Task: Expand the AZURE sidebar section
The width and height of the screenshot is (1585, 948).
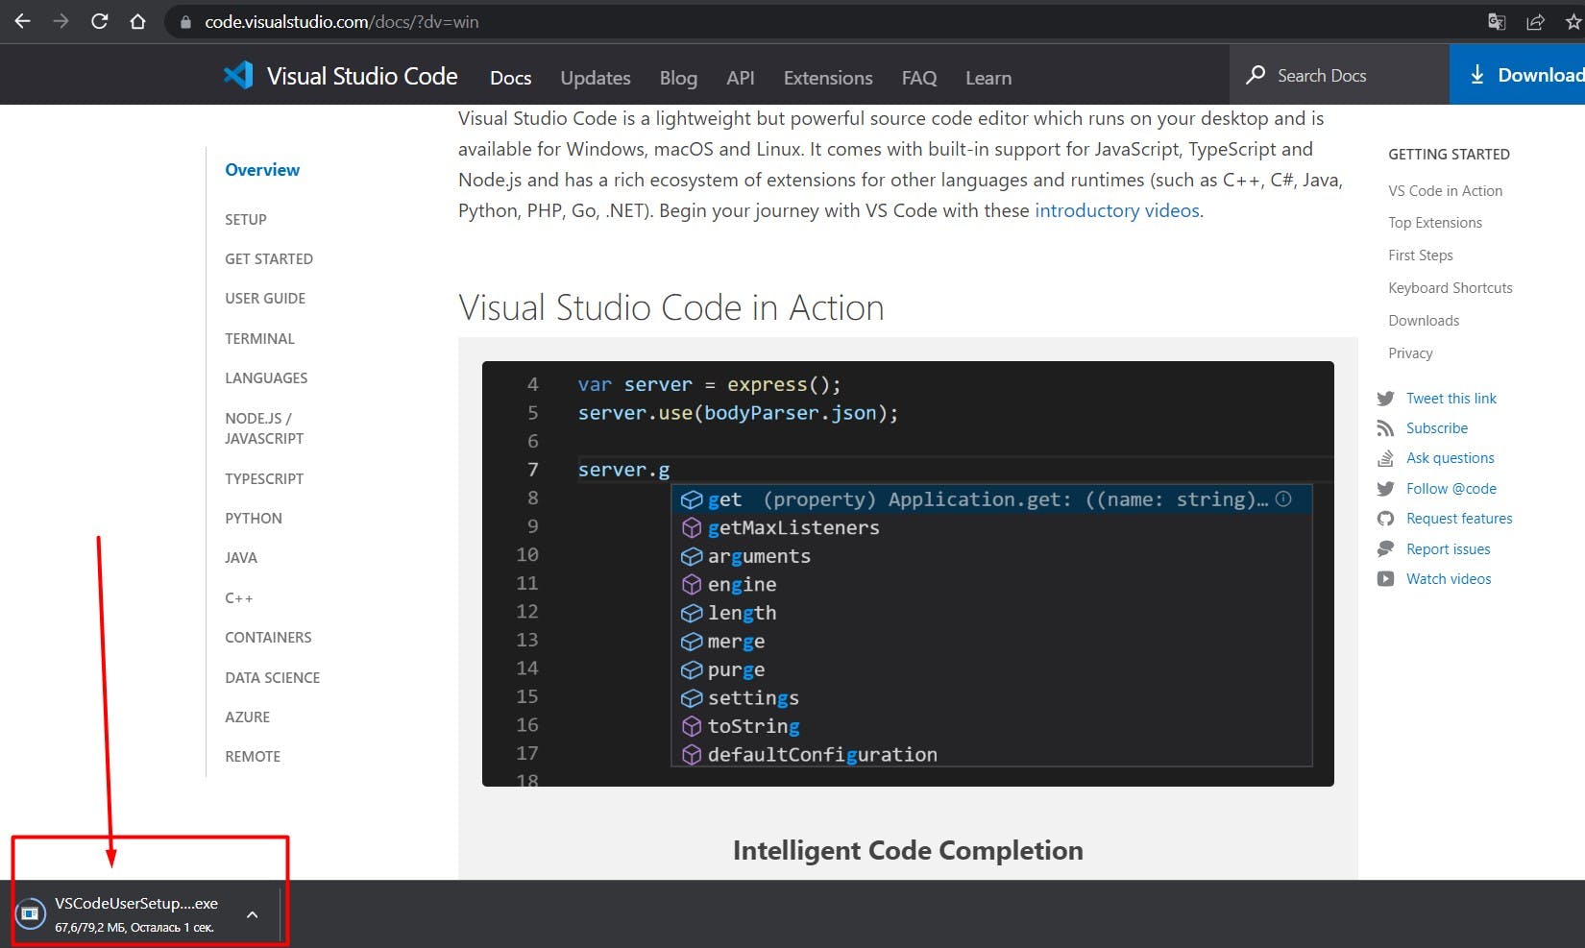Action: point(247,717)
